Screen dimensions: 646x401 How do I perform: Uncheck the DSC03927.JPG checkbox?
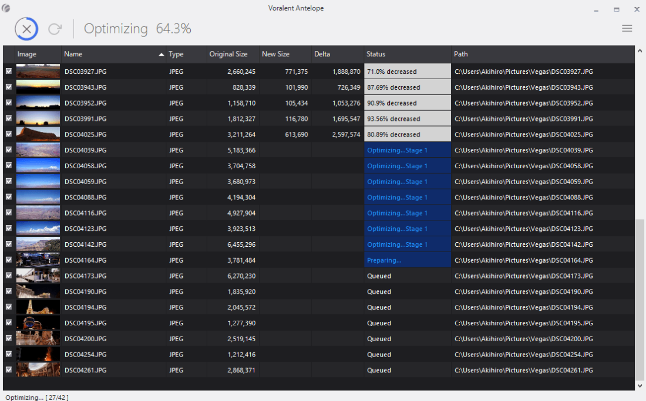[x=8, y=71]
